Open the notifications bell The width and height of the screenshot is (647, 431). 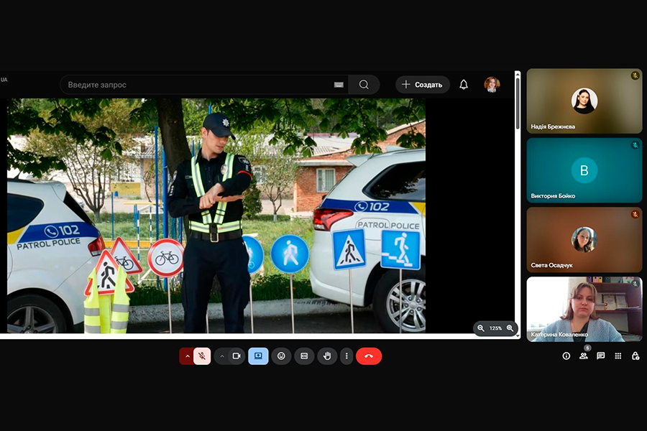(x=464, y=85)
